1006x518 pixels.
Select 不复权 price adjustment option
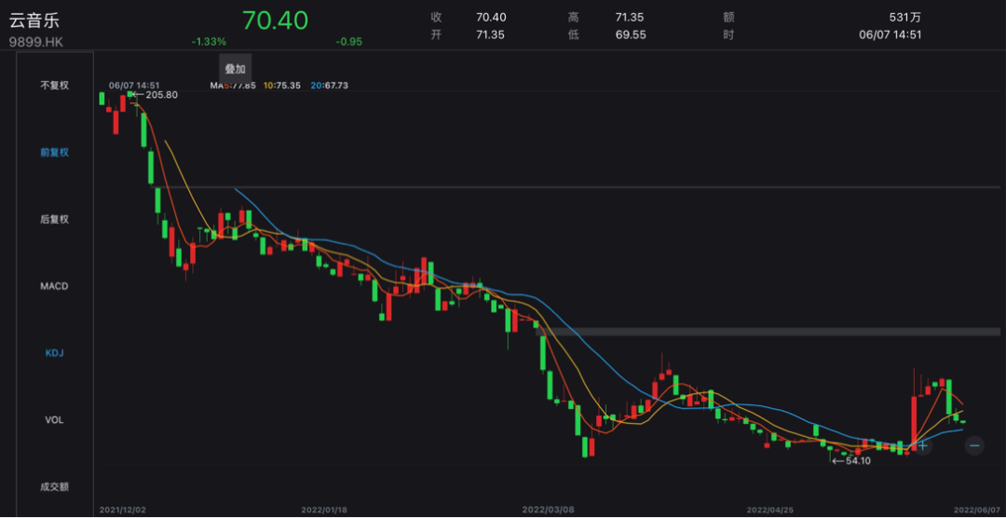tap(55, 86)
